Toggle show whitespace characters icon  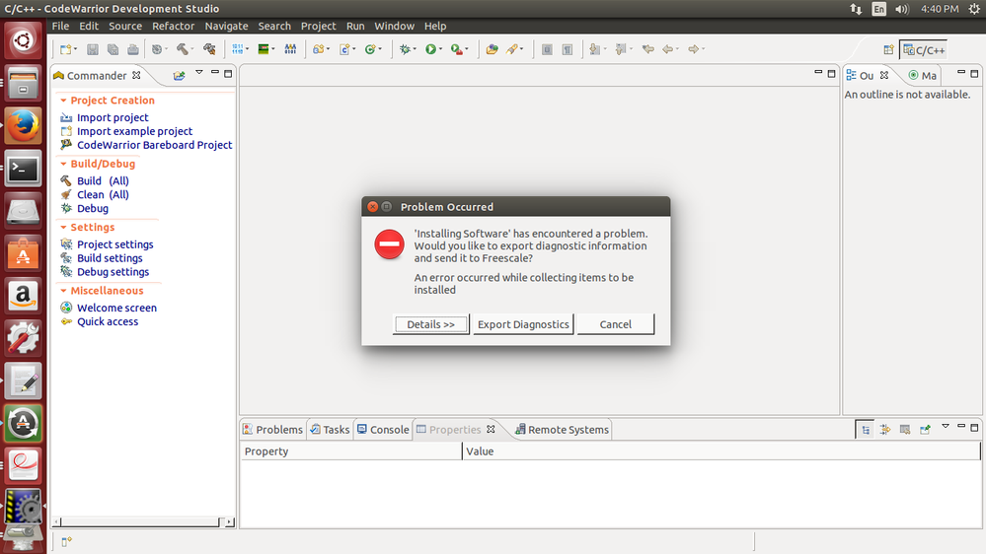pyautogui.click(x=568, y=49)
